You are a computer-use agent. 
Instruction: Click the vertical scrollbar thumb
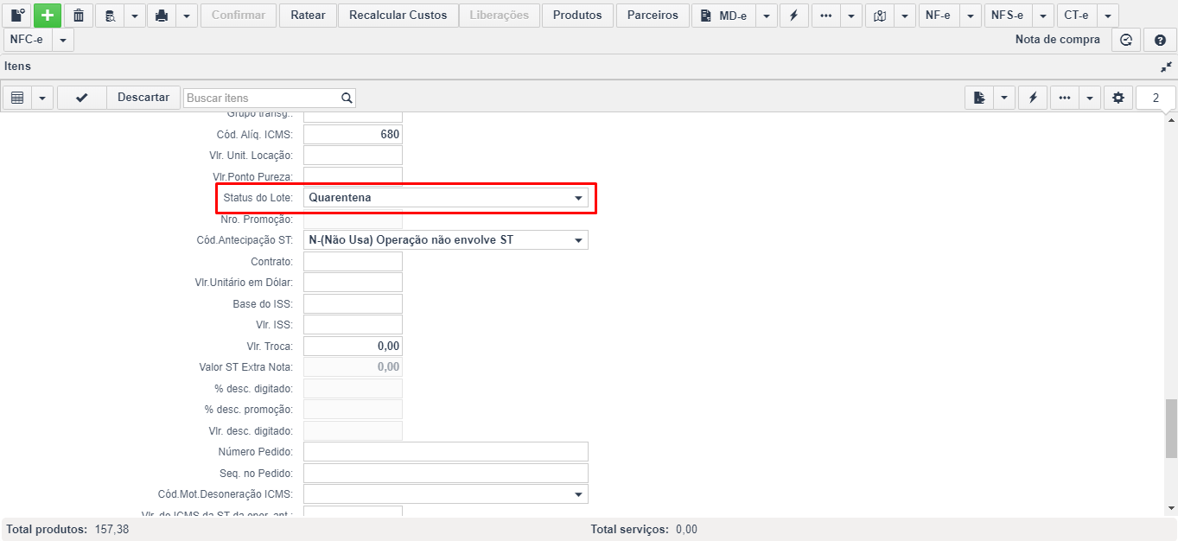coord(1171,428)
